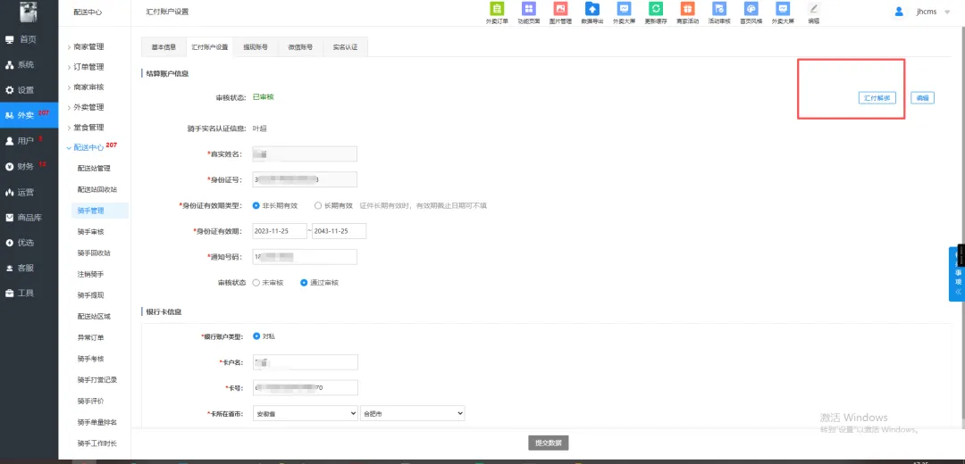Open the 商家活动 gift icon
The width and height of the screenshot is (965, 464).
coord(686,10)
